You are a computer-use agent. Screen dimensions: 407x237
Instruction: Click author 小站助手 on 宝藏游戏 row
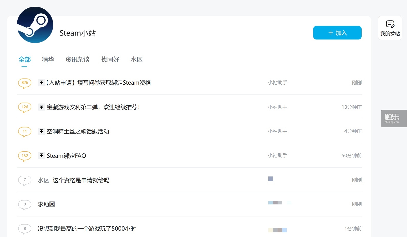coord(278,107)
